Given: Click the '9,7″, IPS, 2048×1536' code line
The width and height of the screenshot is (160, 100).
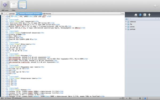Looking at the screenshot, I should (x=28, y=17).
